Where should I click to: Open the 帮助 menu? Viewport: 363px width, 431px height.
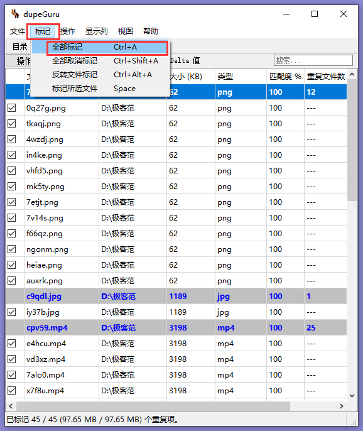tap(151, 31)
